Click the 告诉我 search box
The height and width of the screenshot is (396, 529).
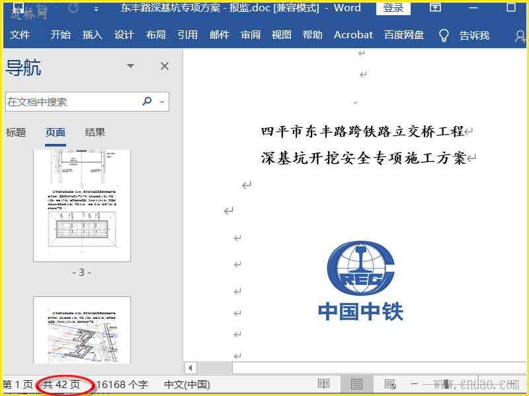[474, 35]
